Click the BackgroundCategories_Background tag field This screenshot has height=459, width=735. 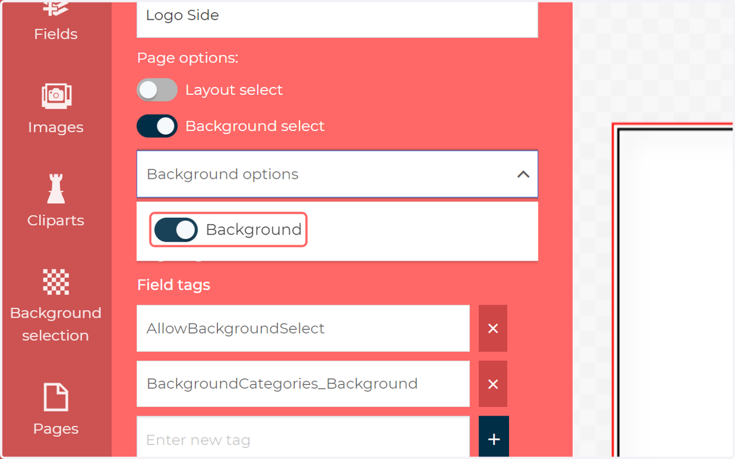303,384
